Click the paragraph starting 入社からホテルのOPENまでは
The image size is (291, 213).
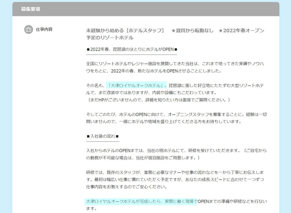(x=176, y=154)
